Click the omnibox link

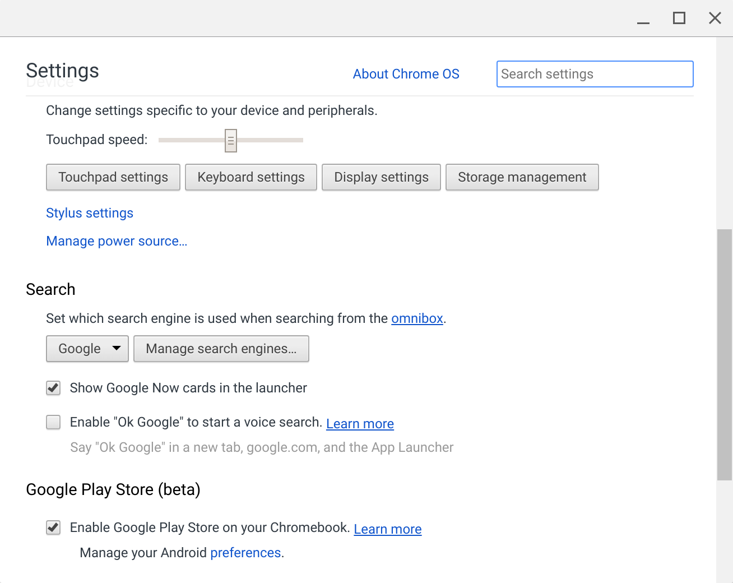(417, 318)
